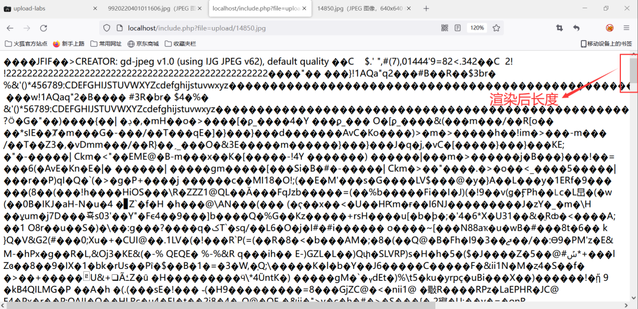Open the 常用网址 bookmarks folder

[105, 44]
